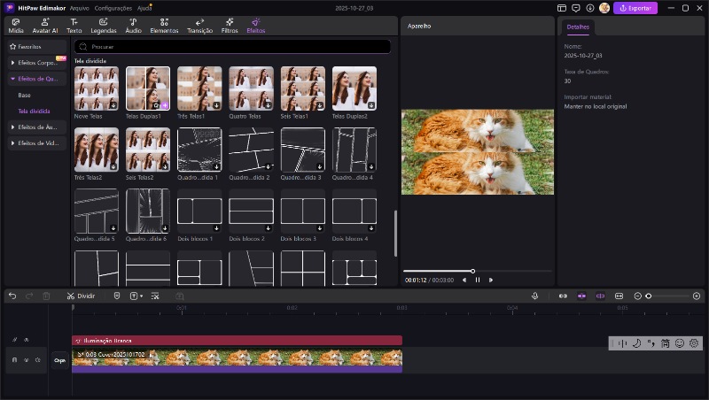Pause the preview playback
Screen dimensions: 709x400
[x=478, y=280]
